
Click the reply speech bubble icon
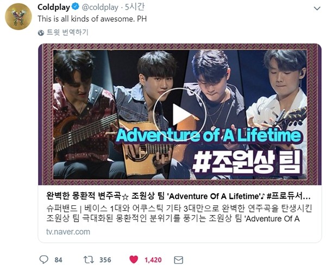(44, 260)
